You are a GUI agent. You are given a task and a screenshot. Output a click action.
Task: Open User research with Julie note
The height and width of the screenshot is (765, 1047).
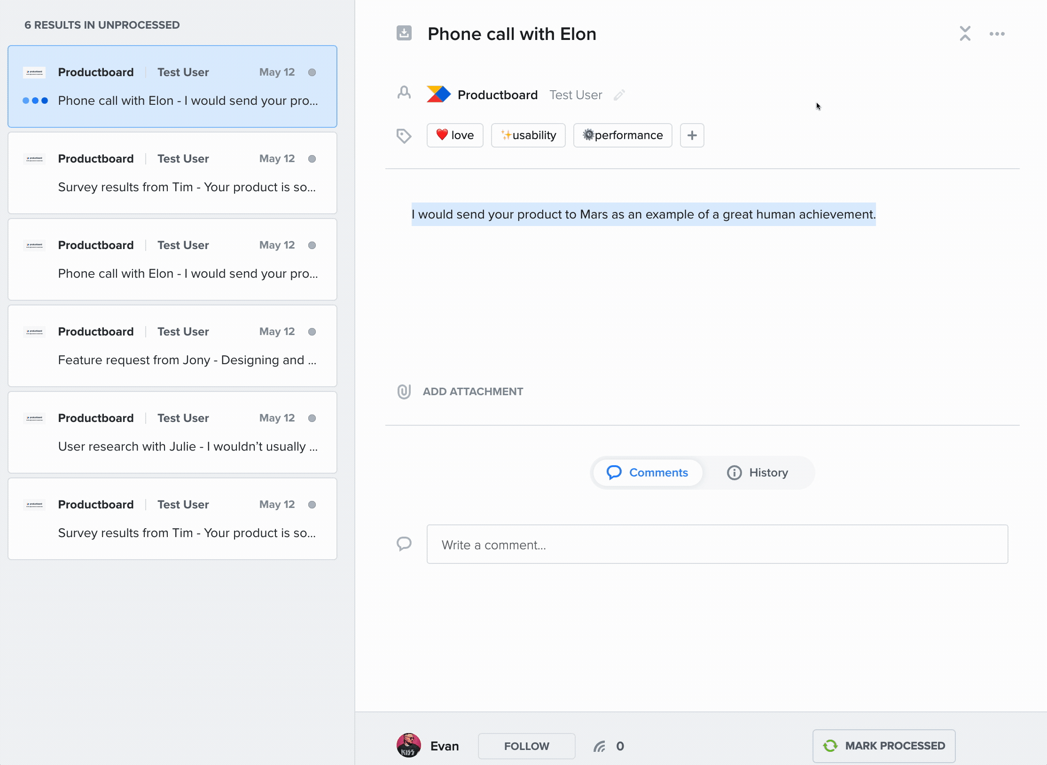(172, 432)
